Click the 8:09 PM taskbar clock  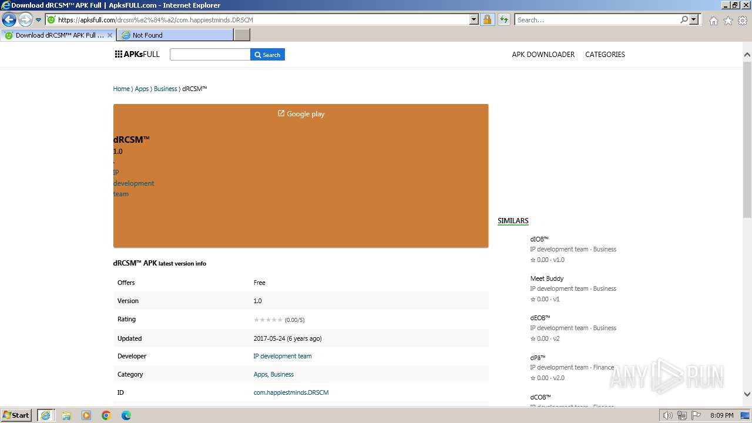click(x=721, y=415)
